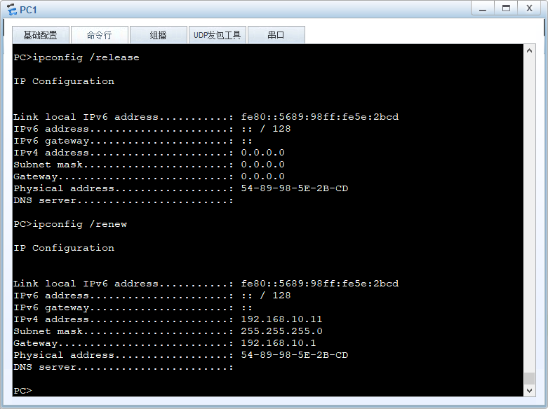Click the terminal scrollbar up arrow

tap(530, 50)
